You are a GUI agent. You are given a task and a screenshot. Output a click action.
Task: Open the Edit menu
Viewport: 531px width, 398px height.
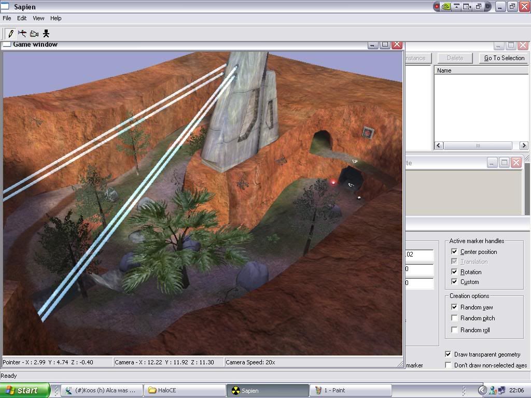tap(22, 18)
